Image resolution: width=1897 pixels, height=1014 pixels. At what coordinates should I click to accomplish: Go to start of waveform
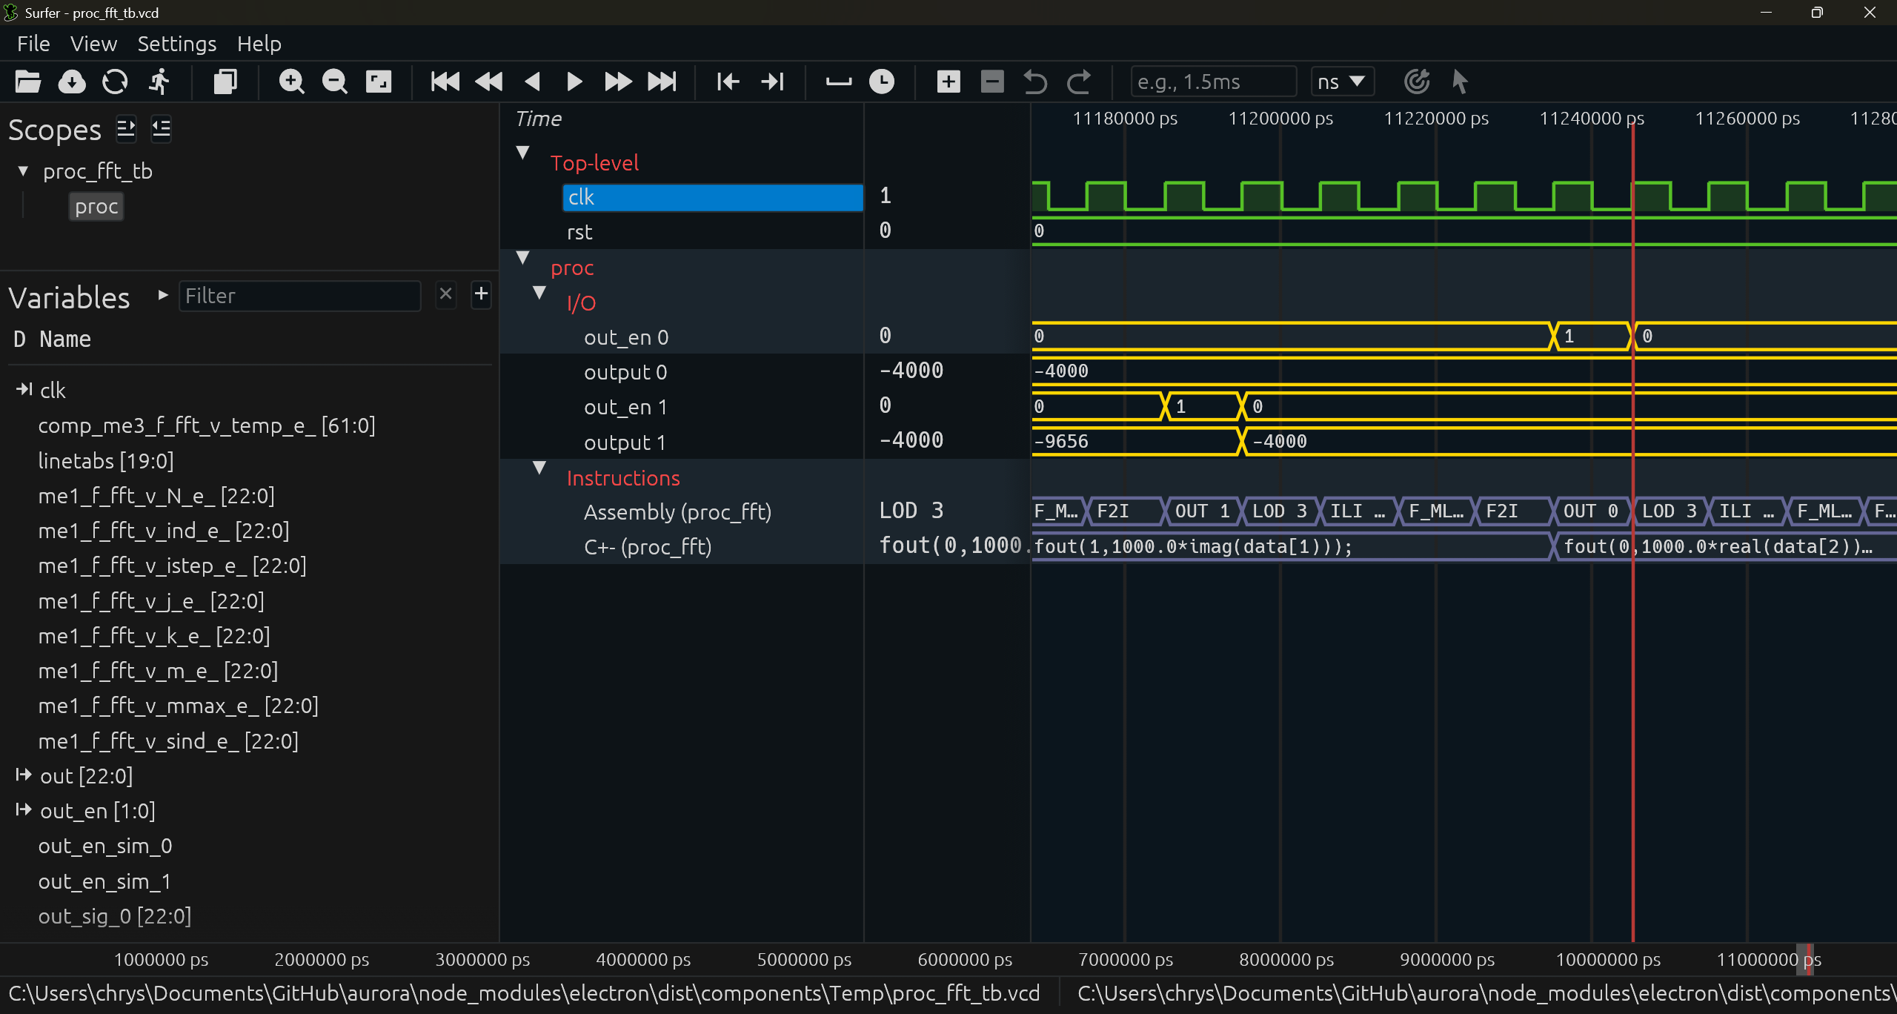445,82
